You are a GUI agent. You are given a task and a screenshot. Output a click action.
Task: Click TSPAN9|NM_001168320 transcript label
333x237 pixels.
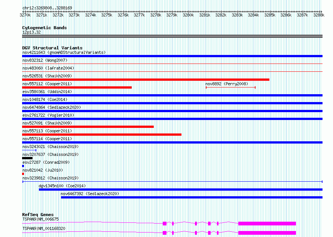pyautogui.click(x=44, y=228)
